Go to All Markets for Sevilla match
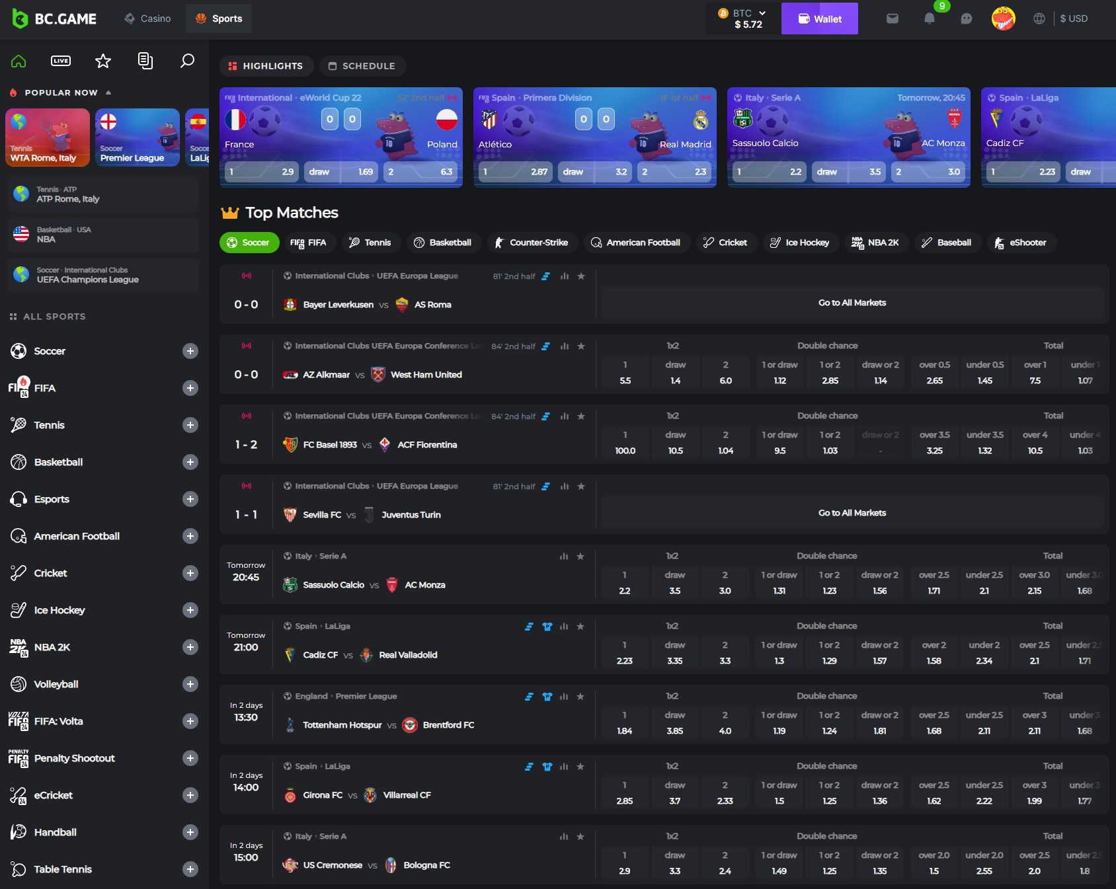Screen dimensions: 1116x889 click(852, 513)
